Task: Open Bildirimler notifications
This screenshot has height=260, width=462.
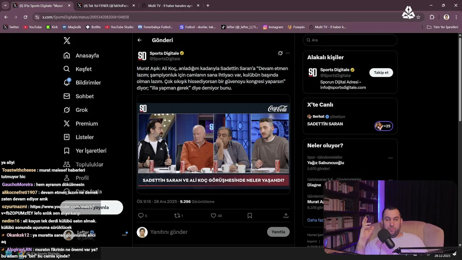Action: 82,83
